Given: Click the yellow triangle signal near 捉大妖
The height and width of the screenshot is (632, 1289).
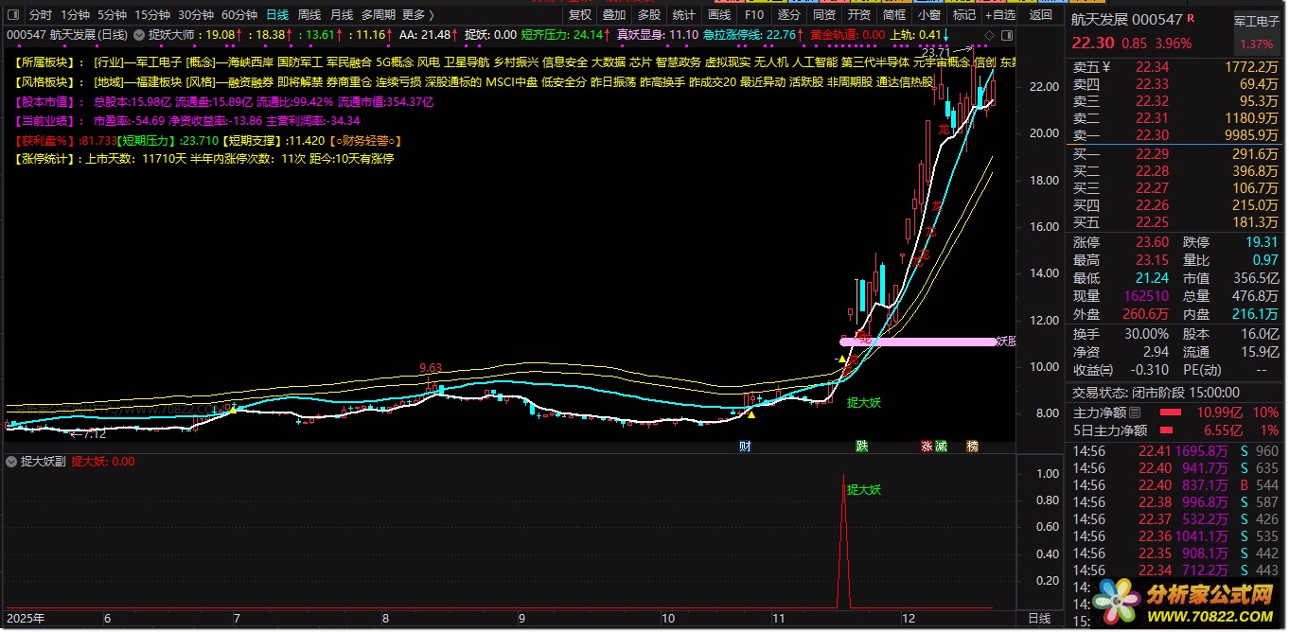Looking at the screenshot, I should coord(841,360).
